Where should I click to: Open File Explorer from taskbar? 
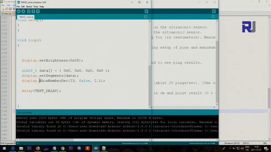click(21, 148)
